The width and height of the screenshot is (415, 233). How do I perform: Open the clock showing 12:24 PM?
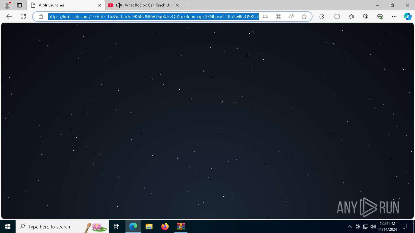click(x=387, y=227)
